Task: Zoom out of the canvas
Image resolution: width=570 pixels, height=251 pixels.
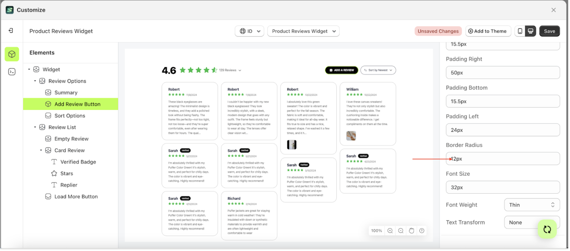Action: 401,231
